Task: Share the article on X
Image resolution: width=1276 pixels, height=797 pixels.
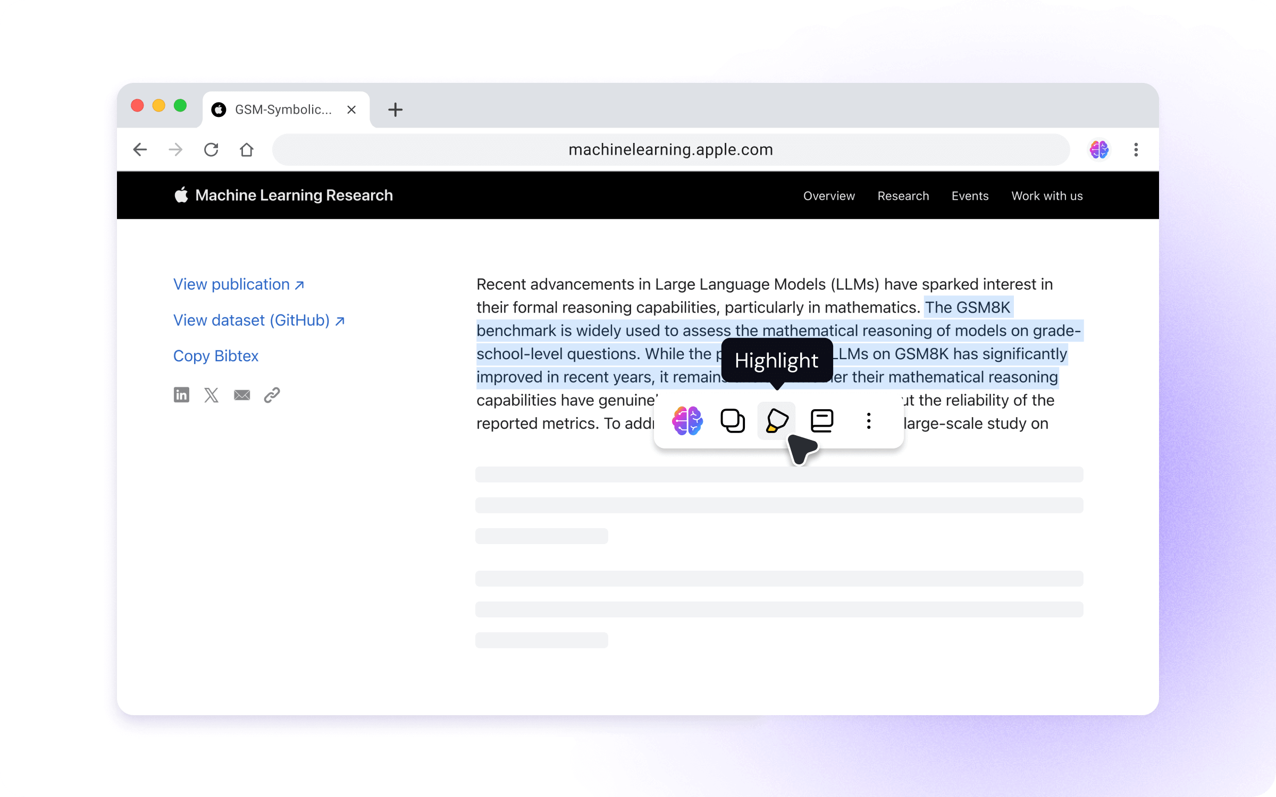Action: [212, 395]
